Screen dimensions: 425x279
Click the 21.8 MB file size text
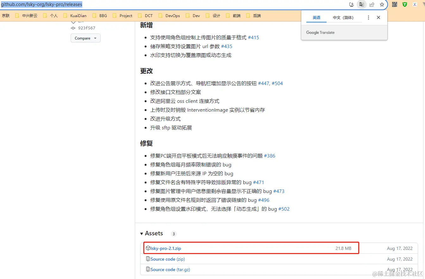(343, 248)
